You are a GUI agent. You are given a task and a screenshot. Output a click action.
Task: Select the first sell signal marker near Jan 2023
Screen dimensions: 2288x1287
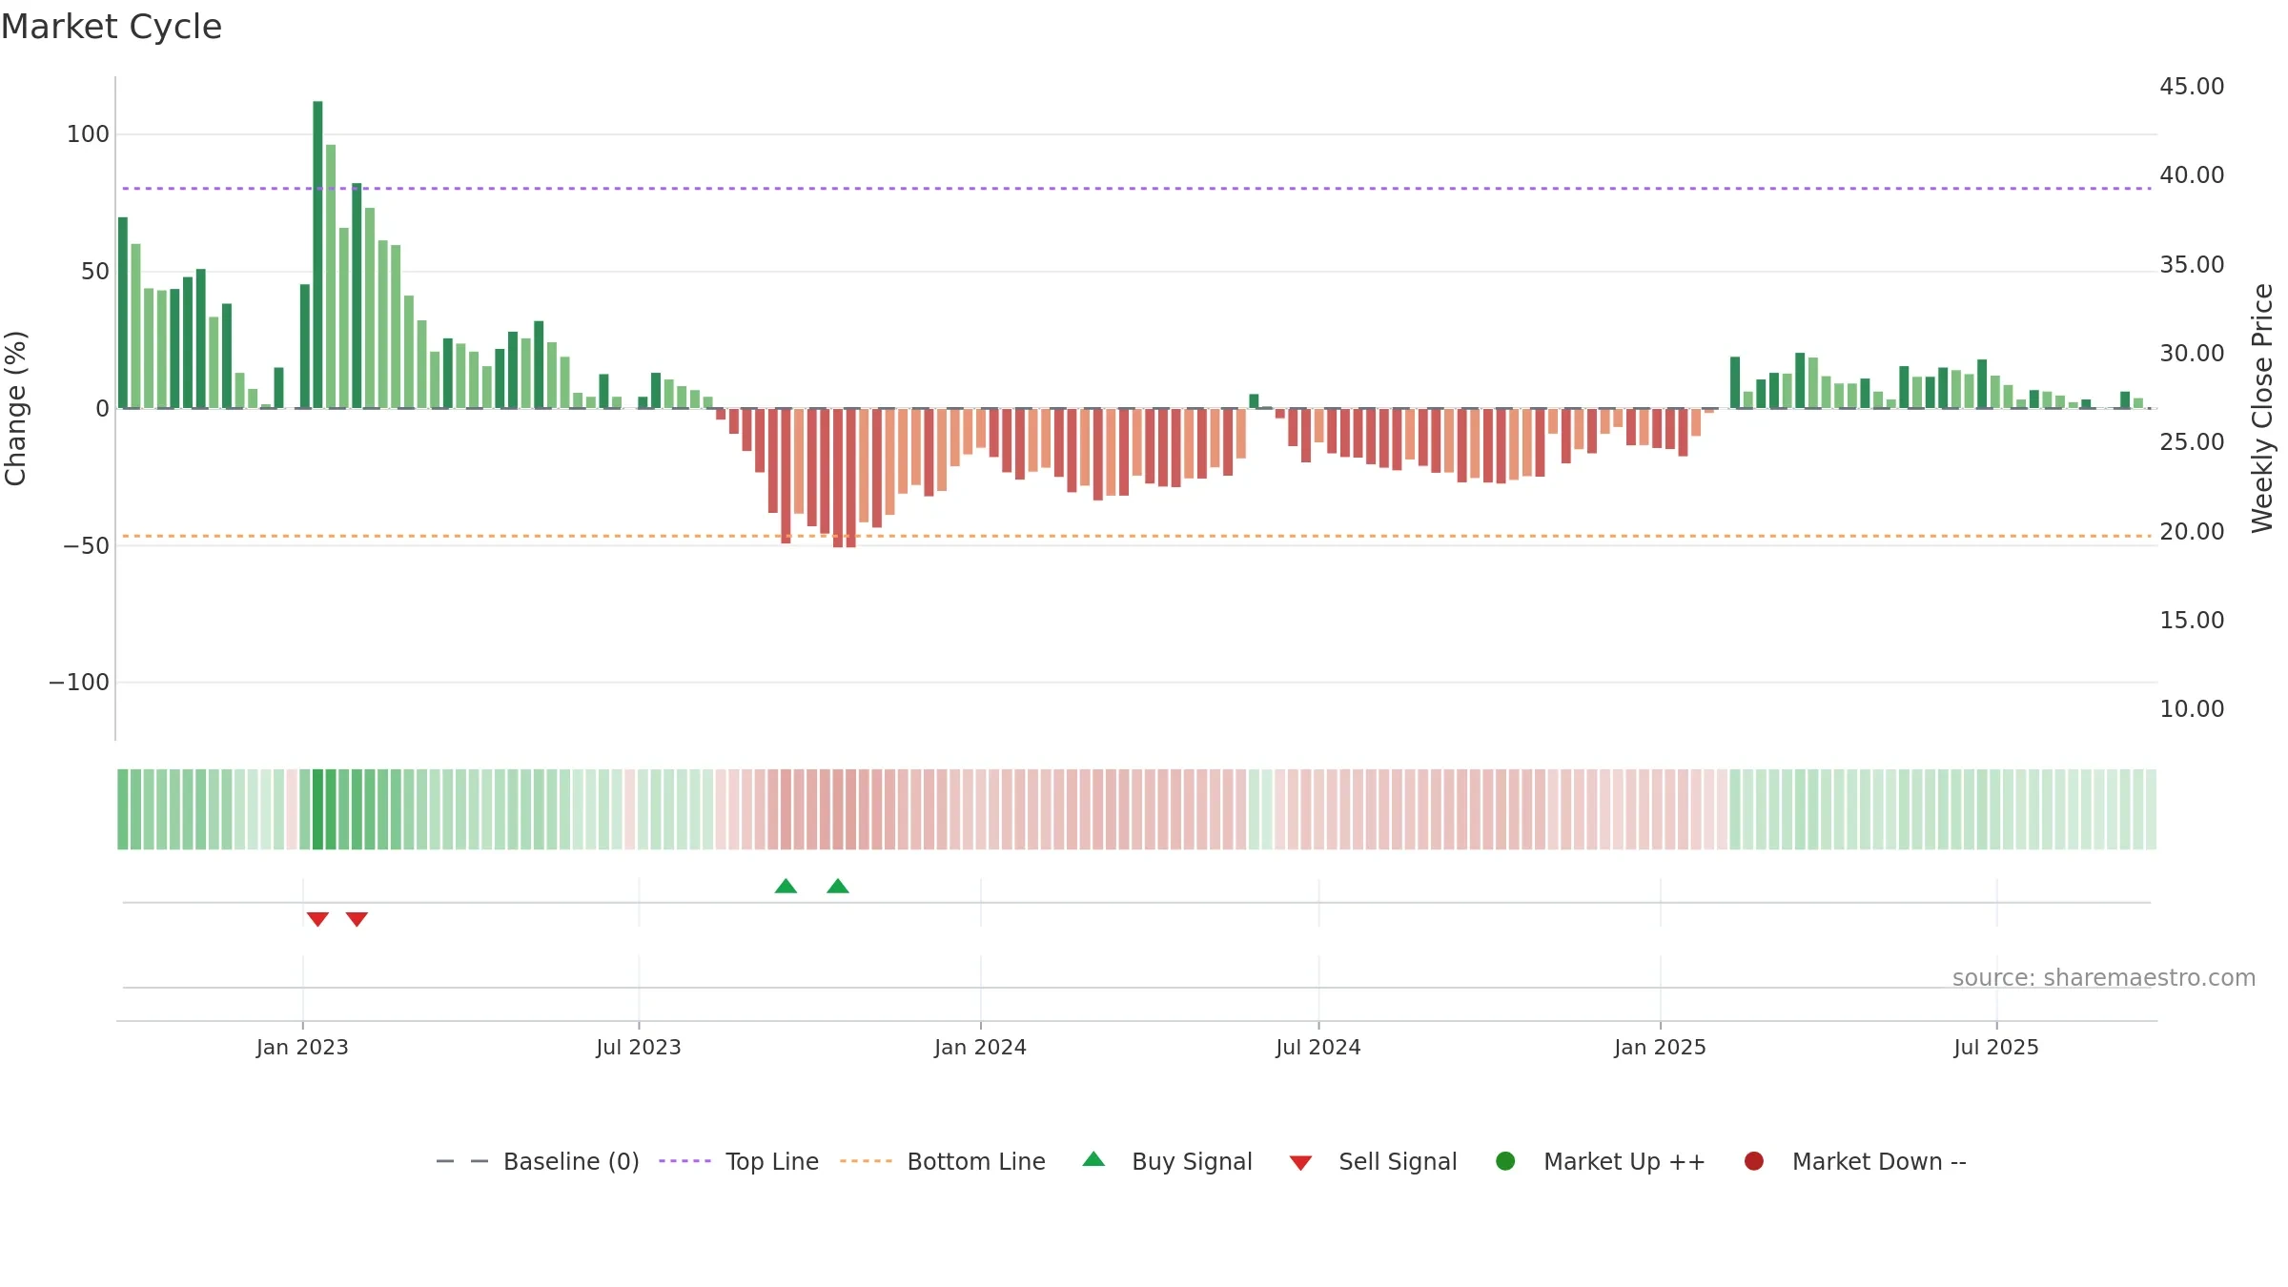click(x=317, y=919)
